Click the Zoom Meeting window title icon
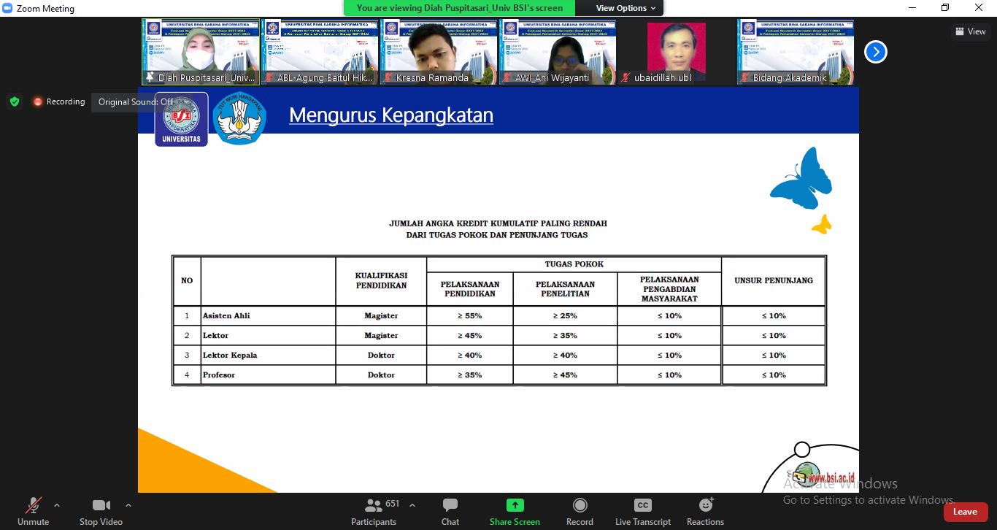The image size is (997, 530). pyautogui.click(x=8, y=9)
